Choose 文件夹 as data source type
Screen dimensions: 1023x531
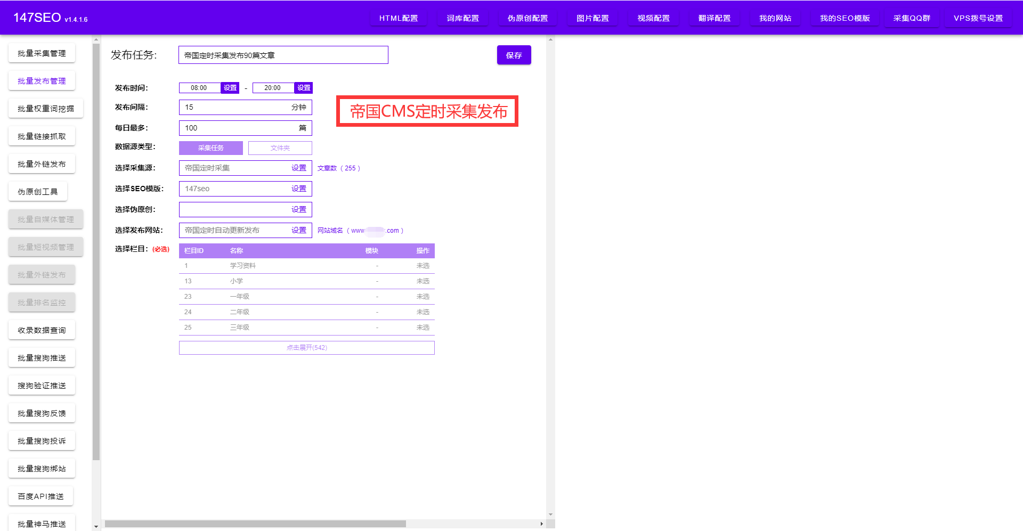(280, 148)
